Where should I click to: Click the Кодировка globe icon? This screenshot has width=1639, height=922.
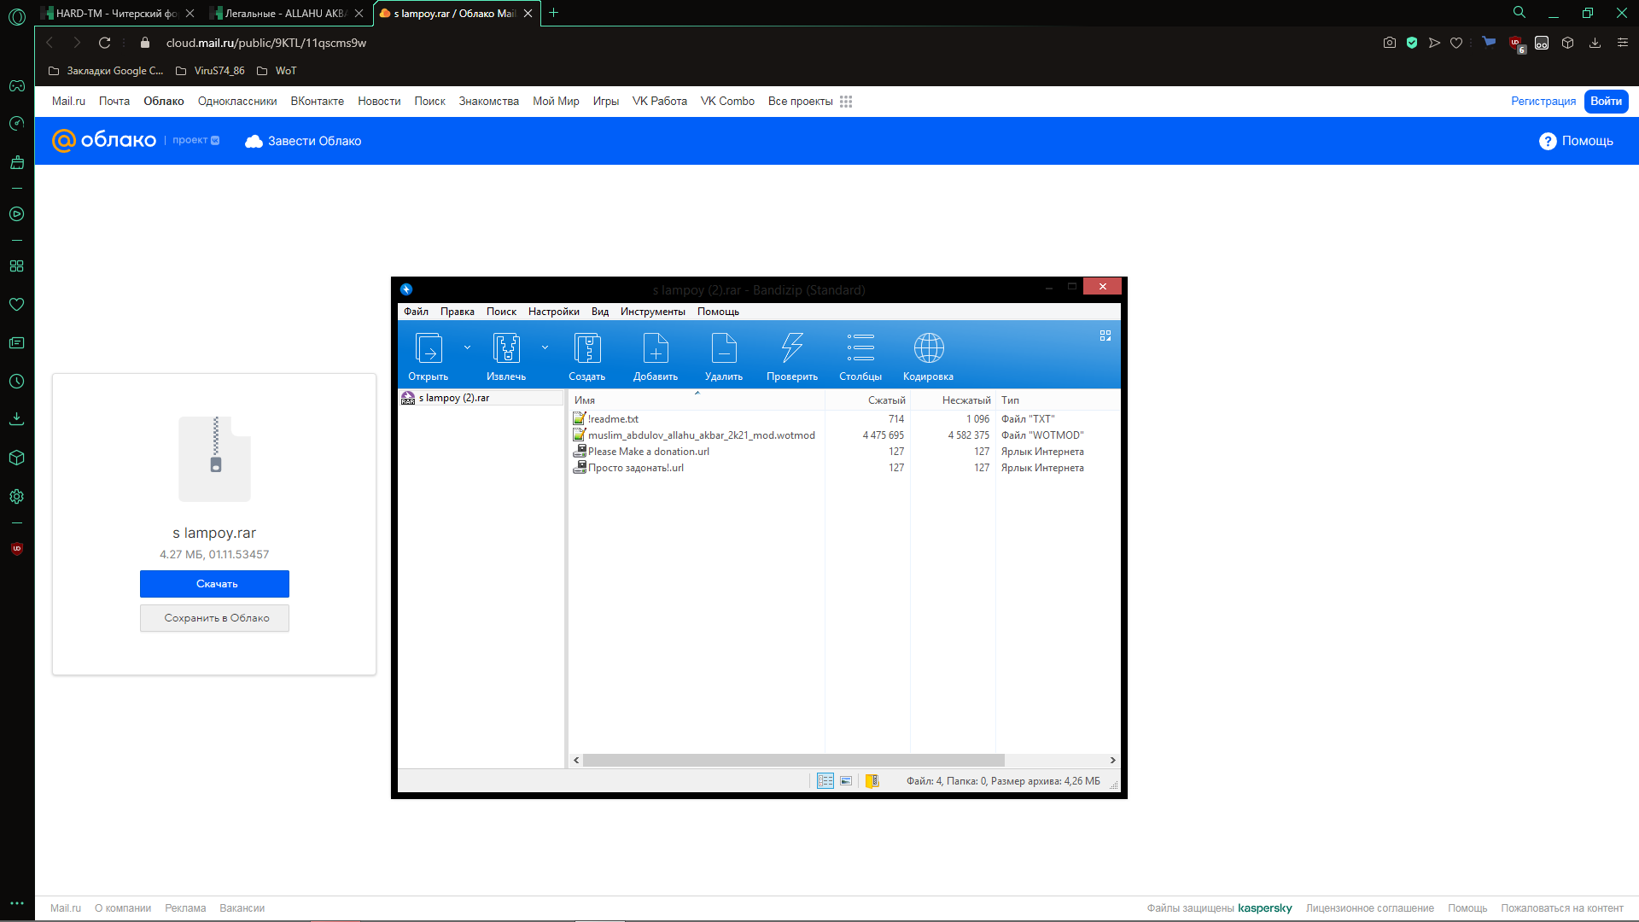(929, 348)
